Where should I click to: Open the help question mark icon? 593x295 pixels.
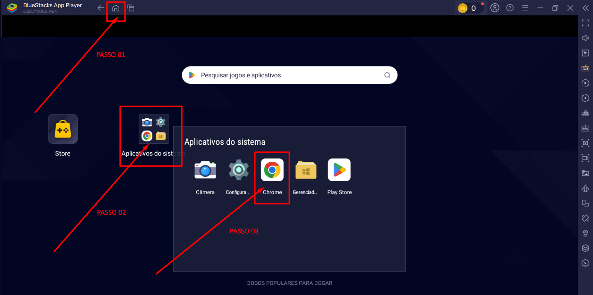coord(510,8)
